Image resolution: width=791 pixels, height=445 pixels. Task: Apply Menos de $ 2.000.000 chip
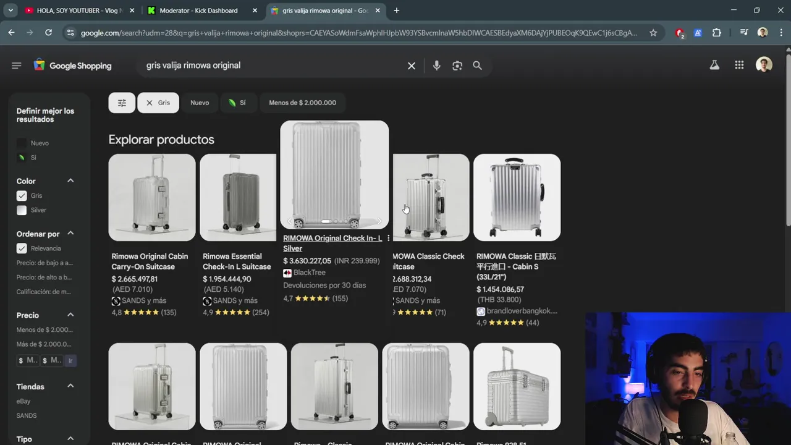tap(303, 103)
